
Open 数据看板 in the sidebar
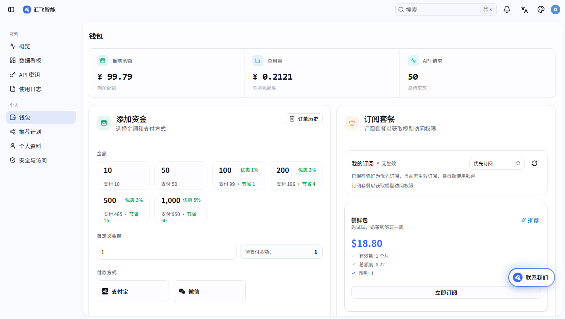click(x=41, y=61)
